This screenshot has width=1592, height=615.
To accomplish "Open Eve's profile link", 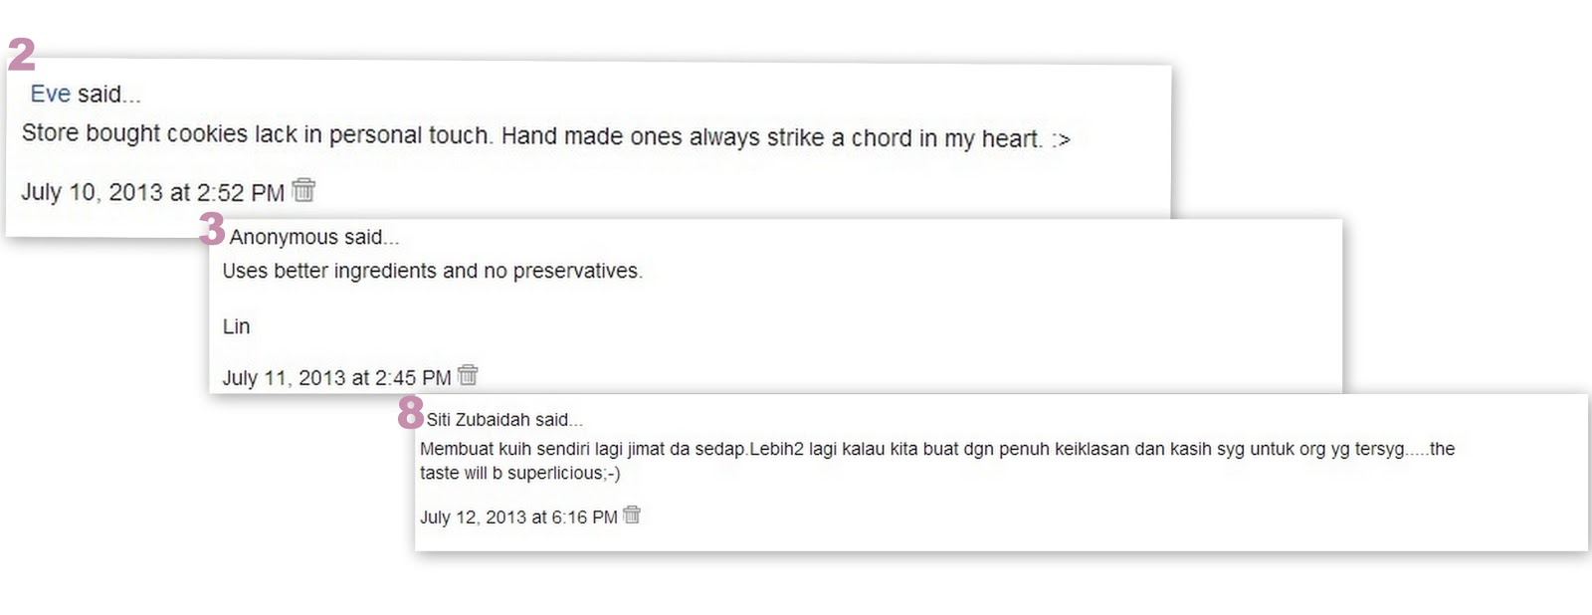I will [50, 94].
